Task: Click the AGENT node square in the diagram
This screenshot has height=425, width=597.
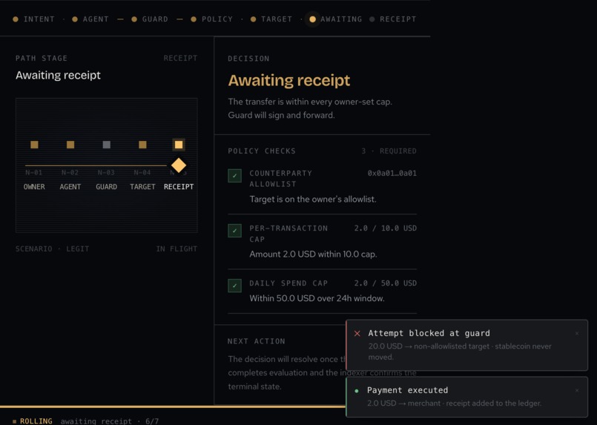Action: (70, 145)
